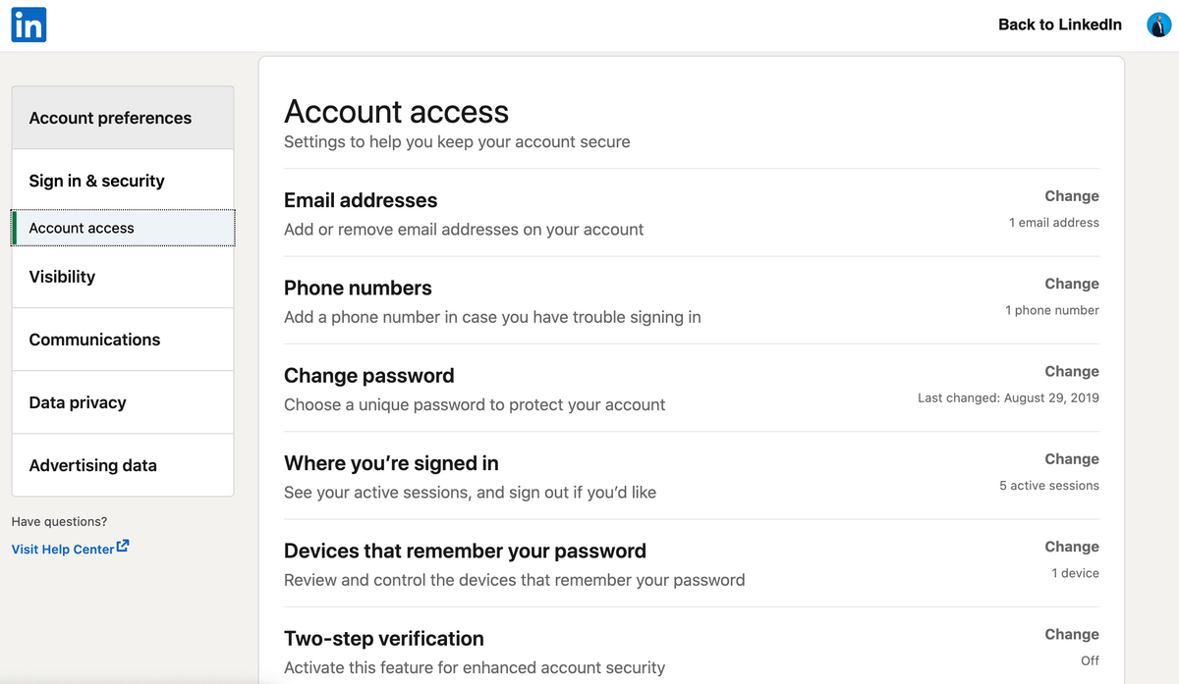Go Back to LinkedIn

[1060, 25]
